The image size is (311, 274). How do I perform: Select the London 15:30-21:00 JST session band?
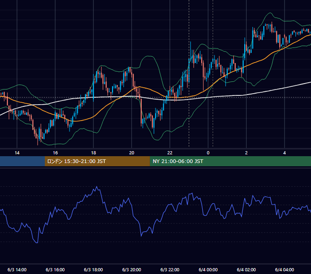pyautogui.click(x=97, y=161)
